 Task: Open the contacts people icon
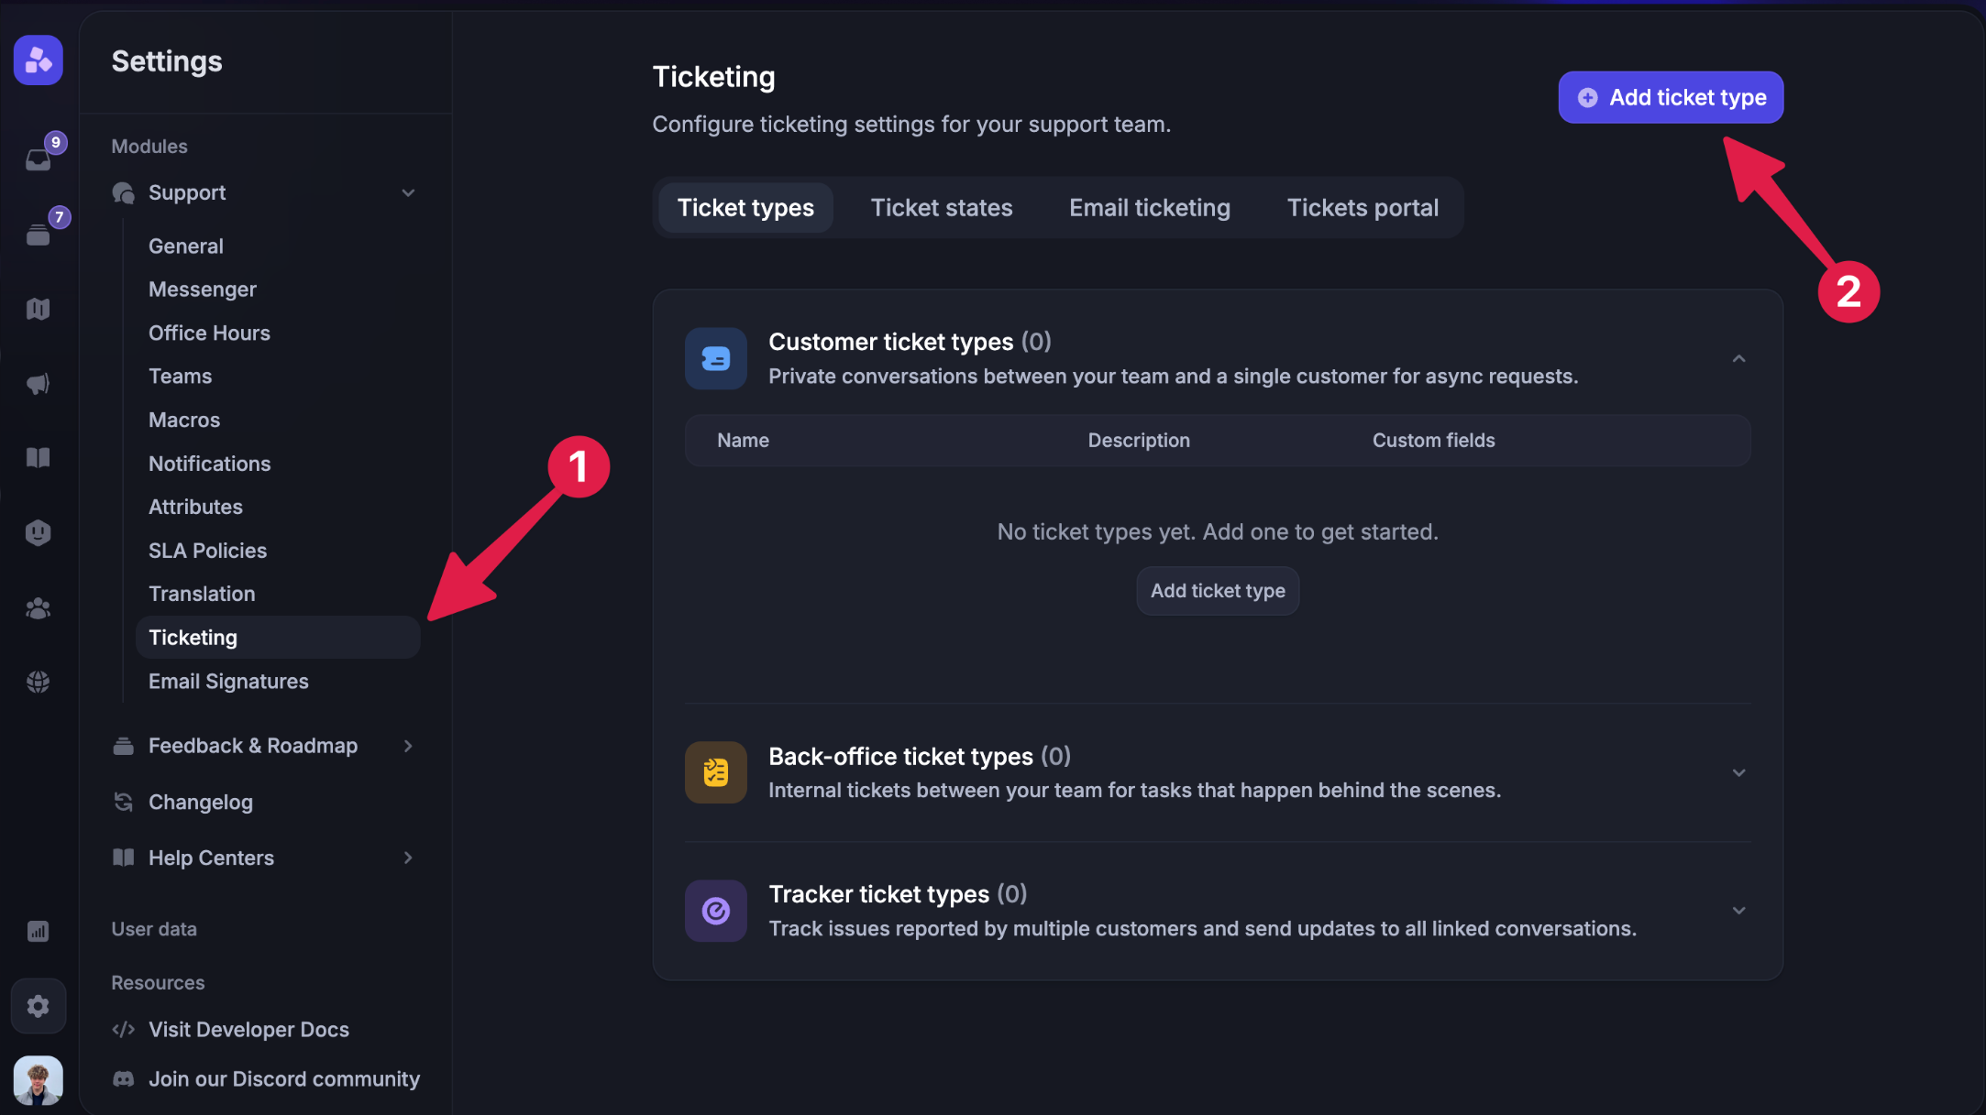pos(38,607)
